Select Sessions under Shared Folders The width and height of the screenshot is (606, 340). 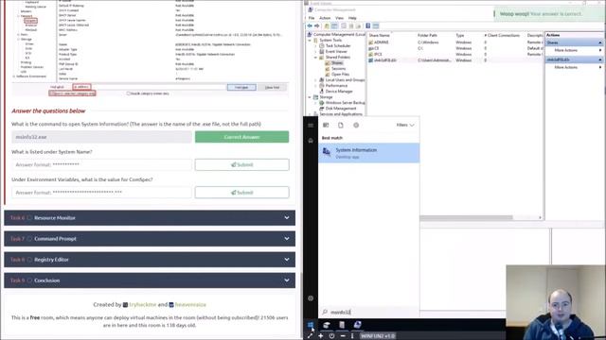(x=339, y=68)
